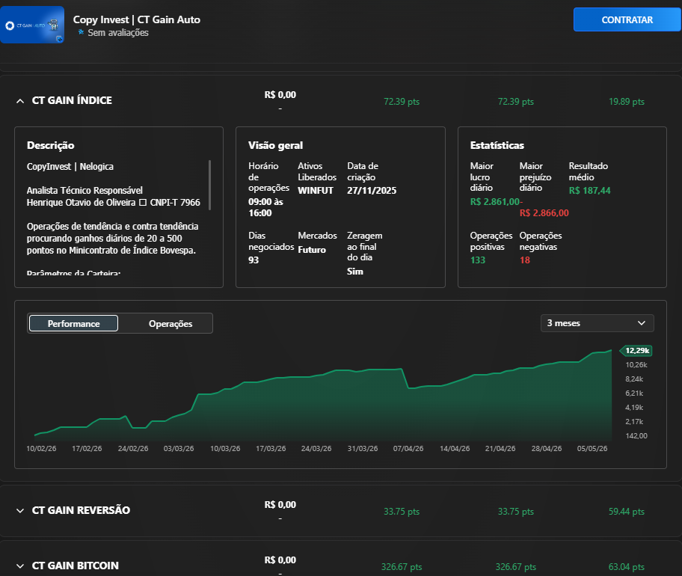This screenshot has height=576, width=682.
Task: Click the 59.44 pts value in the REVERSÃO row
Action: point(627,512)
